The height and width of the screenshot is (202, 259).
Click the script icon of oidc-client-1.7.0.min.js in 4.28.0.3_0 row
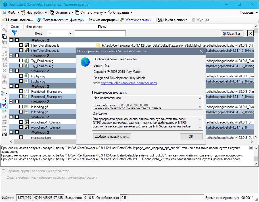coord(26,122)
